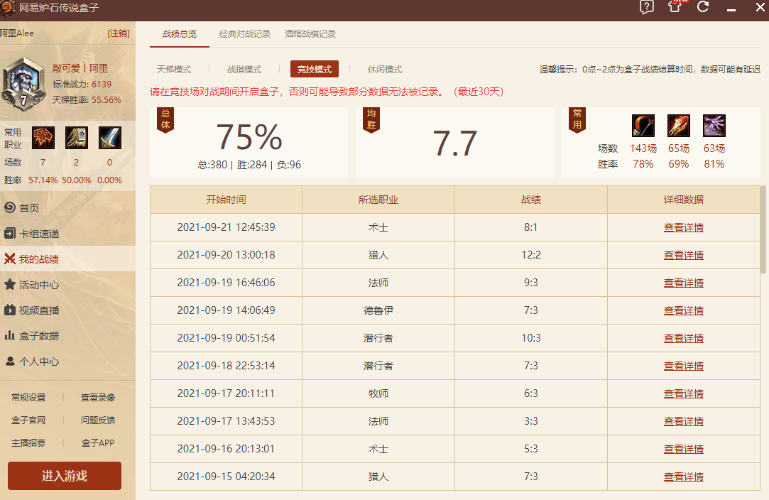This screenshot has height=500, width=769.
Task: View details for the 2021-09-19 00:51:54 run
Action: (684, 338)
